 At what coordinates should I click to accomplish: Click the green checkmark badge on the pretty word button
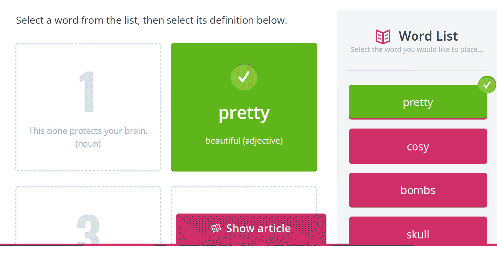[487, 85]
